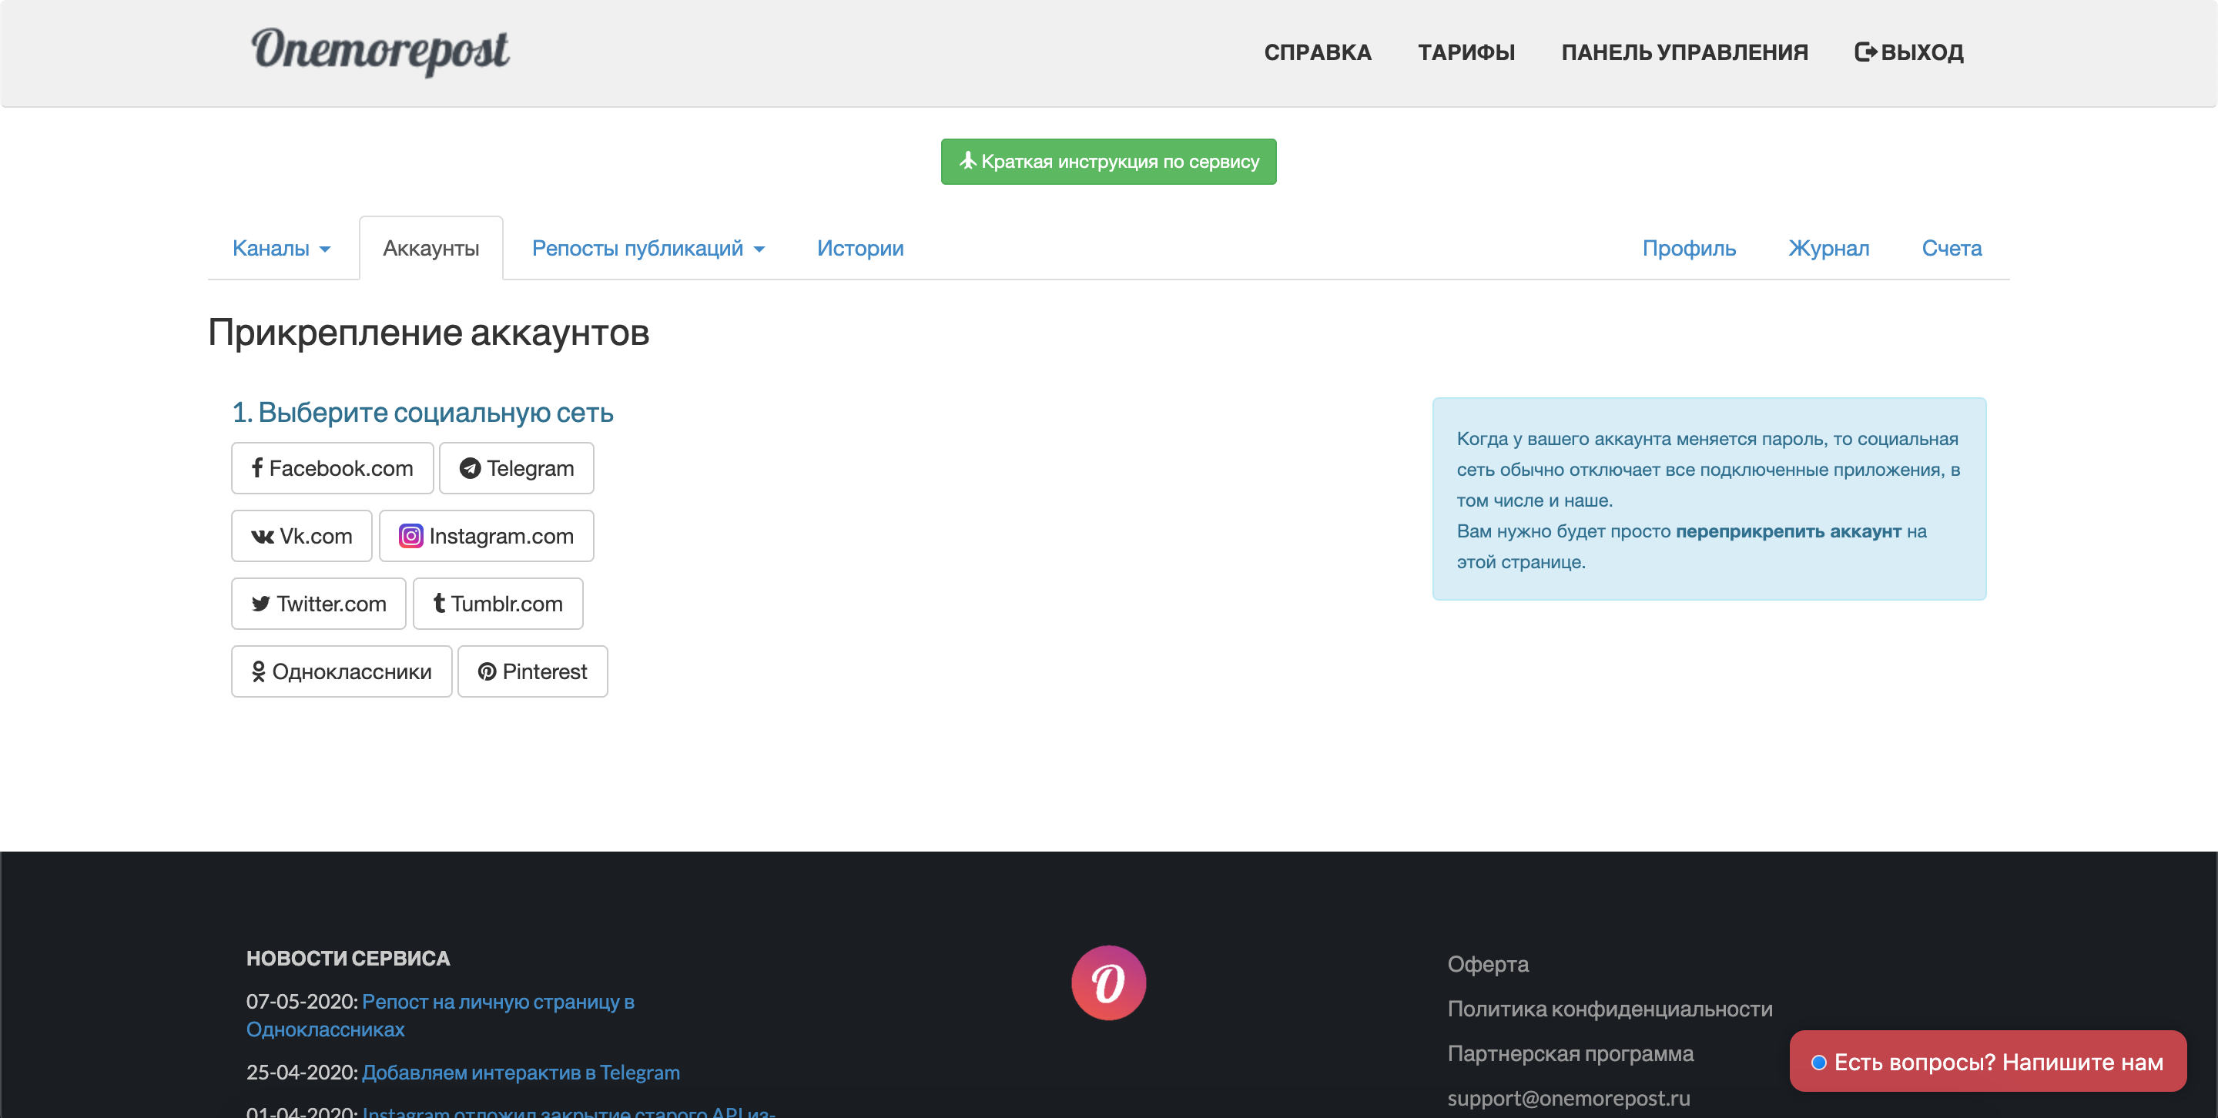Viewport: 2218px width, 1118px height.
Task: Open the Журнал tab
Action: (1829, 248)
